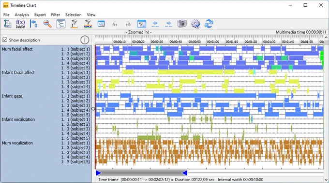Screen dimensions: 329x183
Task: Click the Zoomed in! status label
Action: coord(138,32)
